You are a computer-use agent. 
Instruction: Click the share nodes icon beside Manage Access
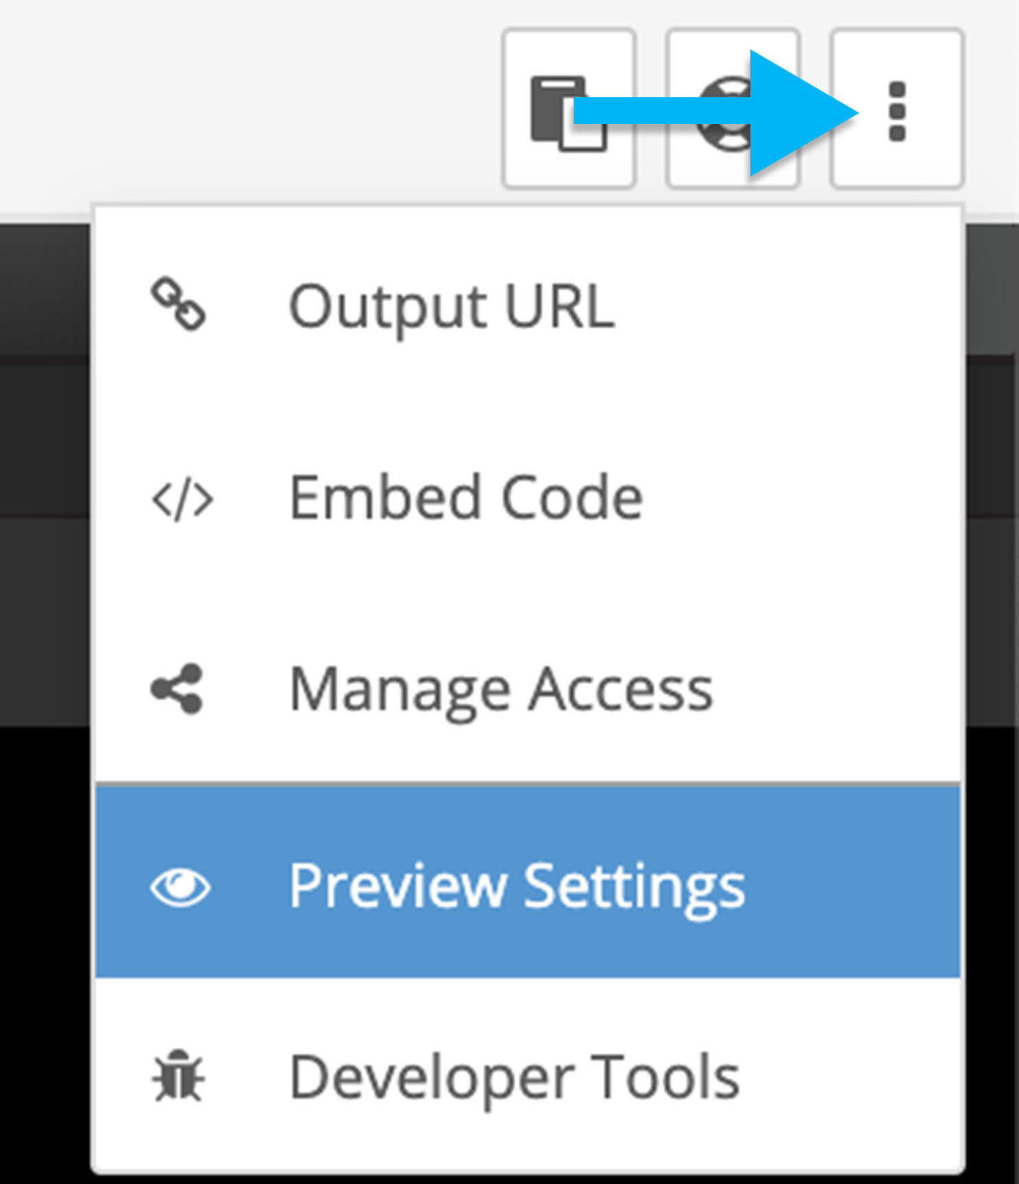tap(177, 689)
